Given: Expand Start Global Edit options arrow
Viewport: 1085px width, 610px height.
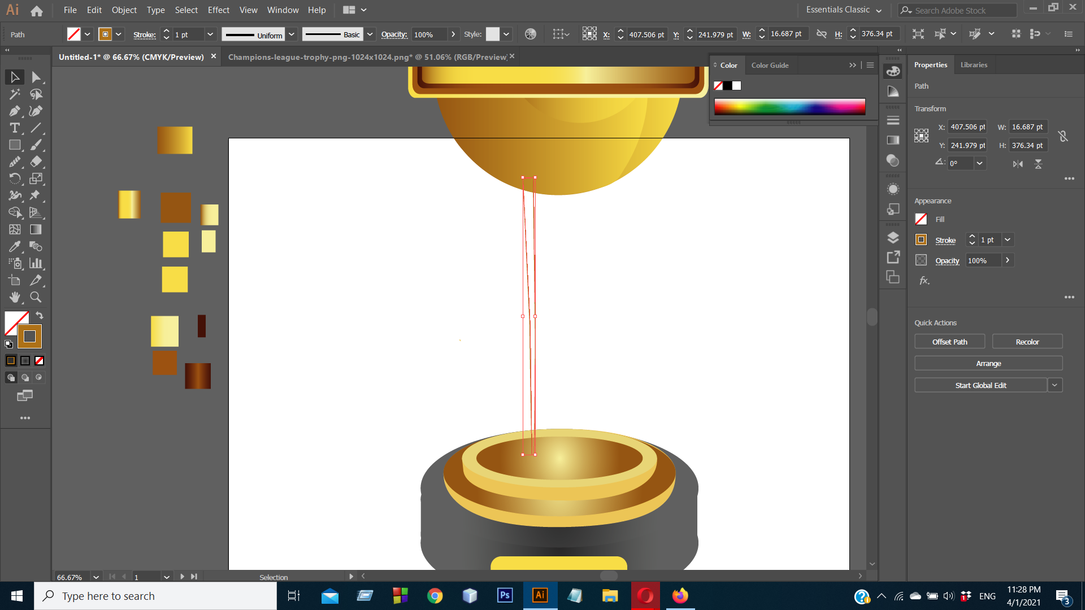Looking at the screenshot, I should click(x=1054, y=385).
